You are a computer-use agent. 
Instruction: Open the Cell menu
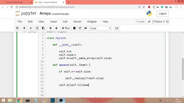coord(65,22)
